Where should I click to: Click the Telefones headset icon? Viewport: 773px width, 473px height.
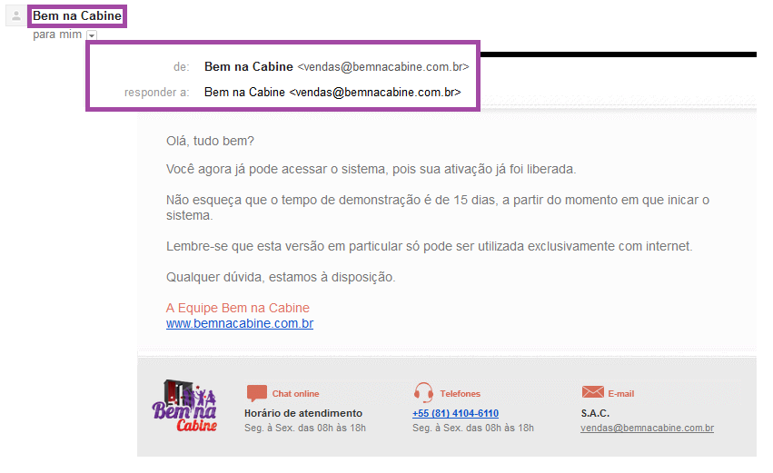(423, 393)
